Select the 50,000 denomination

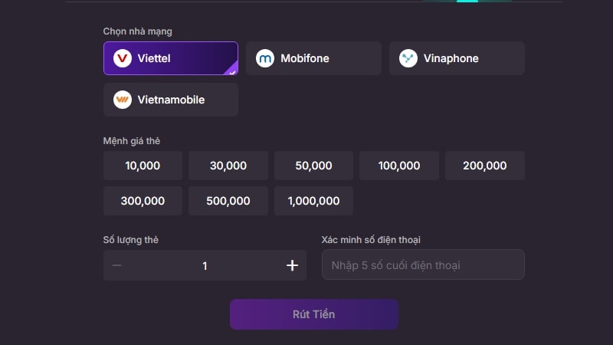(x=313, y=166)
